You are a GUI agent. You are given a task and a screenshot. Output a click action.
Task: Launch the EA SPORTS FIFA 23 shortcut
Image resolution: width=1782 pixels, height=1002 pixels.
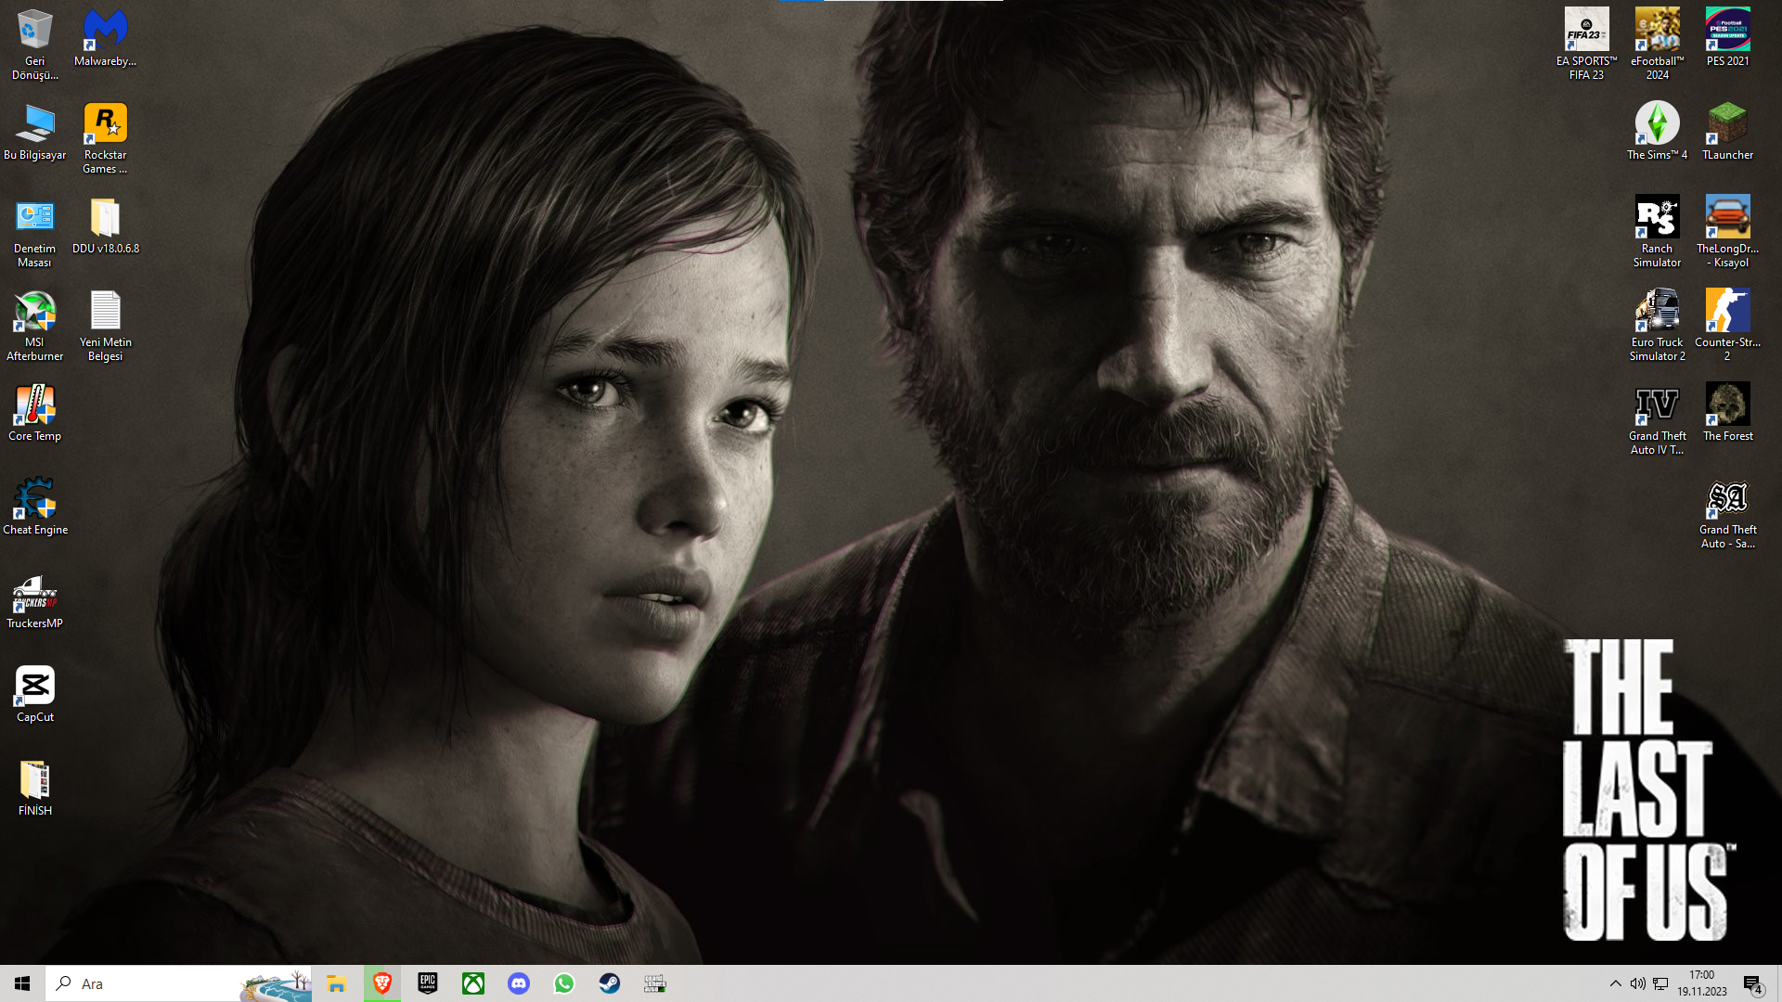(1586, 44)
